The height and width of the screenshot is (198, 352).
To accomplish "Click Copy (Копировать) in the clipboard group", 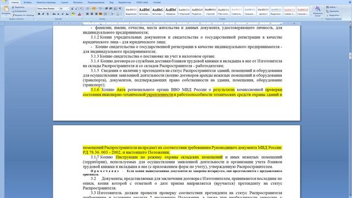I will pyautogui.click(x=19, y=11).
